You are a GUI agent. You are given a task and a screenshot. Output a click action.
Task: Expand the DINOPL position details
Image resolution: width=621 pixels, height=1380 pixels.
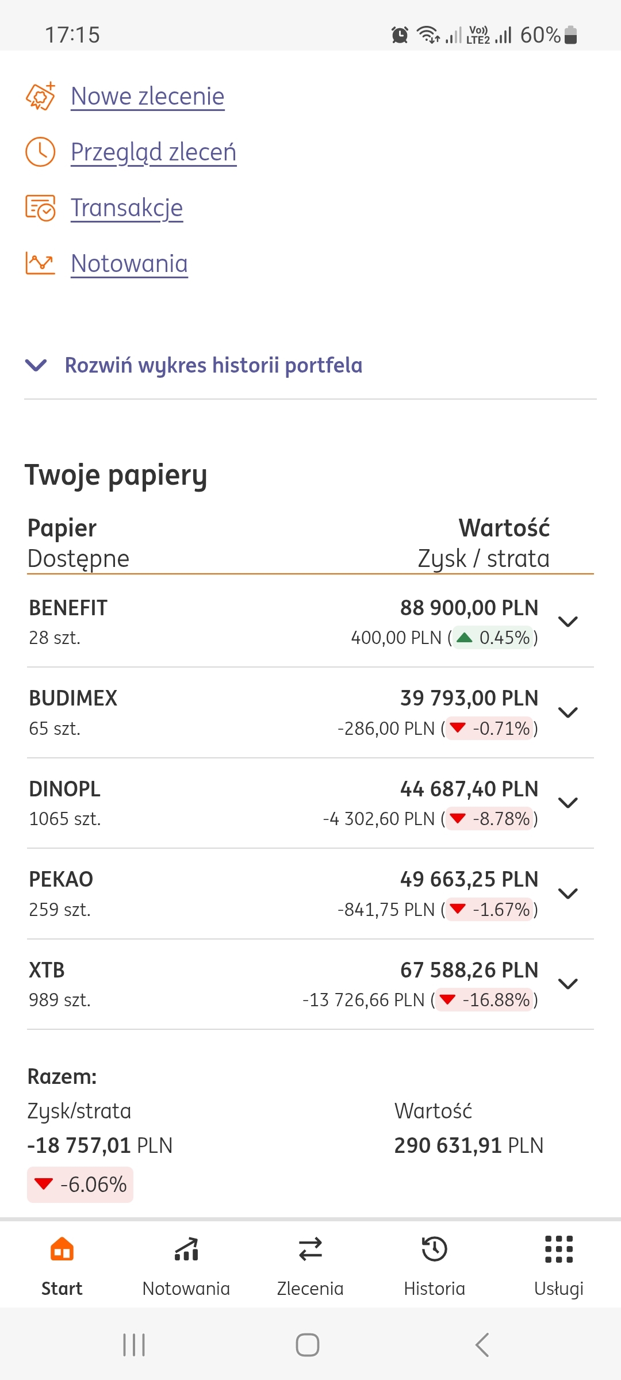click(x=568, y=803)
